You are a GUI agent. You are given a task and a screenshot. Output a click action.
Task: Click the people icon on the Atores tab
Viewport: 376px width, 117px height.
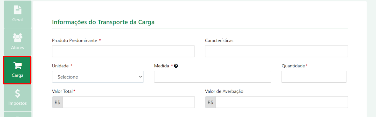(x=18, y=37)
